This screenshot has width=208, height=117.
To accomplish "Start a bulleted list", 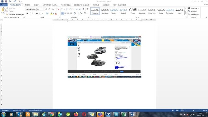I will (x=62, y=9).
